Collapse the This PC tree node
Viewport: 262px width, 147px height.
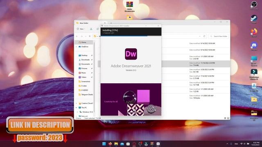(x=77, y=108)
